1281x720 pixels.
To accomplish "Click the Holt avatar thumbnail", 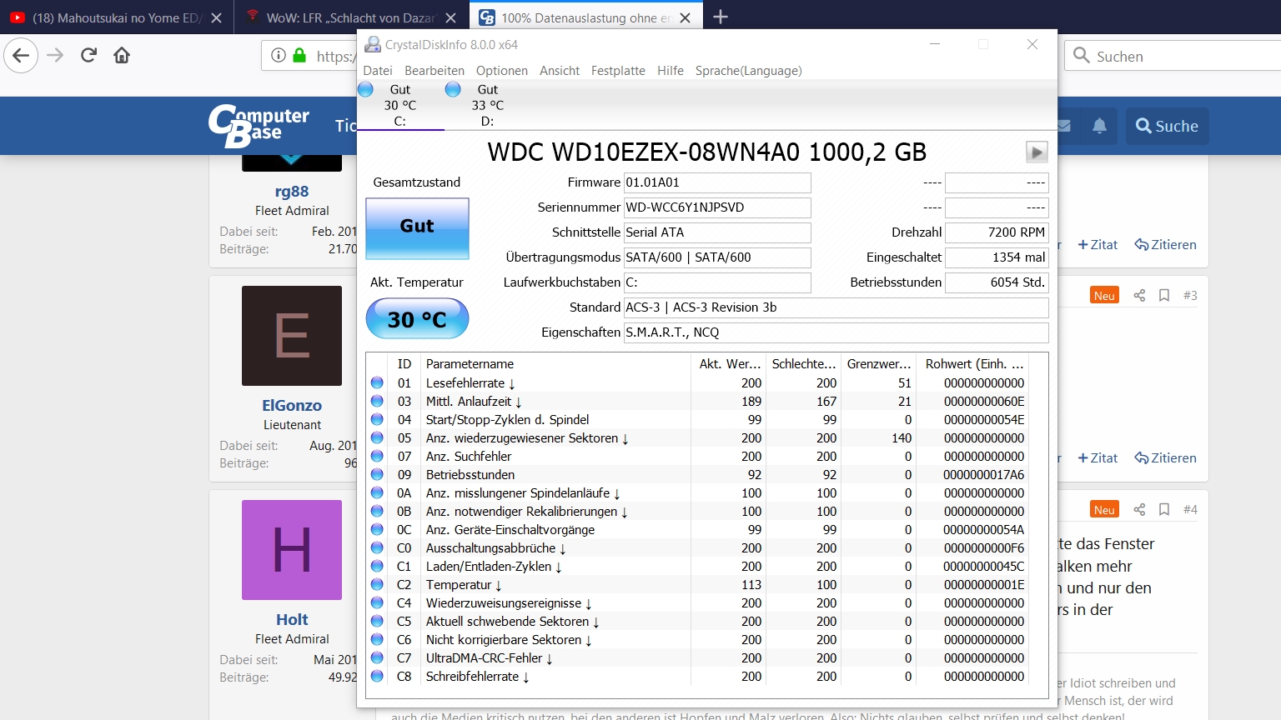I will coord(292,550).
